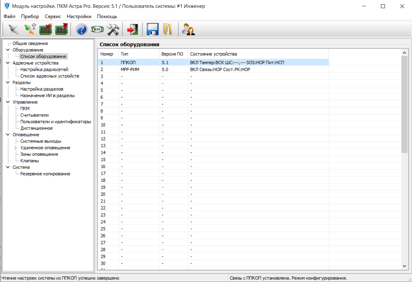Click the Состояние устройства column header
The height and width of the screenshot is (282, 412).
pos(213,54)
